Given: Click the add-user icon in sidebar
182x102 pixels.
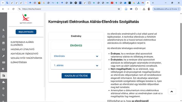Looking at the screenshot, I should point(4,82).
